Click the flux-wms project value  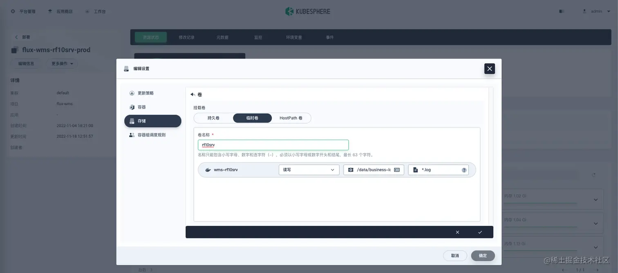click(x=65, y=104)
